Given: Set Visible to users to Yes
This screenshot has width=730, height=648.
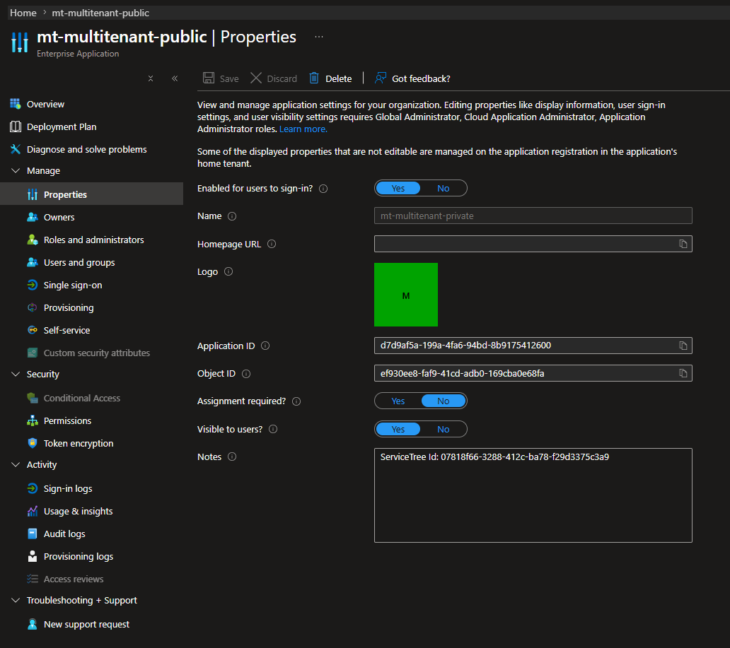Looking at the screenshot, I should [x=398, y=429].
